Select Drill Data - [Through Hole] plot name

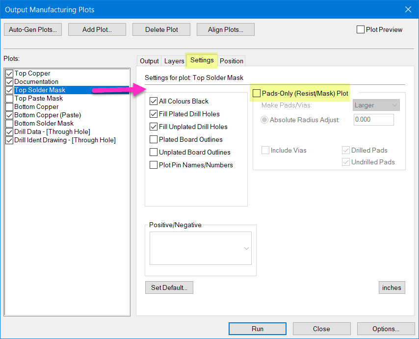(52, 131)
